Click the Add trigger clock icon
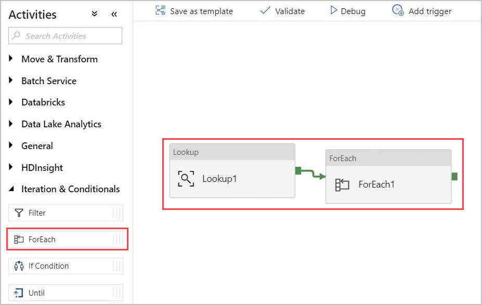The height and width of the screenshot is (305, 482). point(398,10)
